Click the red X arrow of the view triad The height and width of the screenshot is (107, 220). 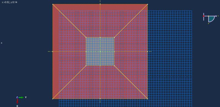17,101
